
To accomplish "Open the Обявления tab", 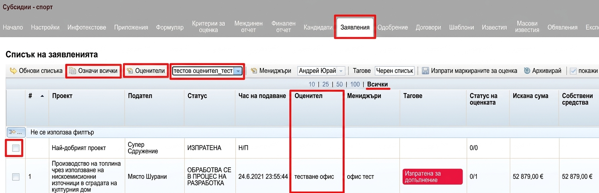I will pyautogui.click(x=562, y=27).
